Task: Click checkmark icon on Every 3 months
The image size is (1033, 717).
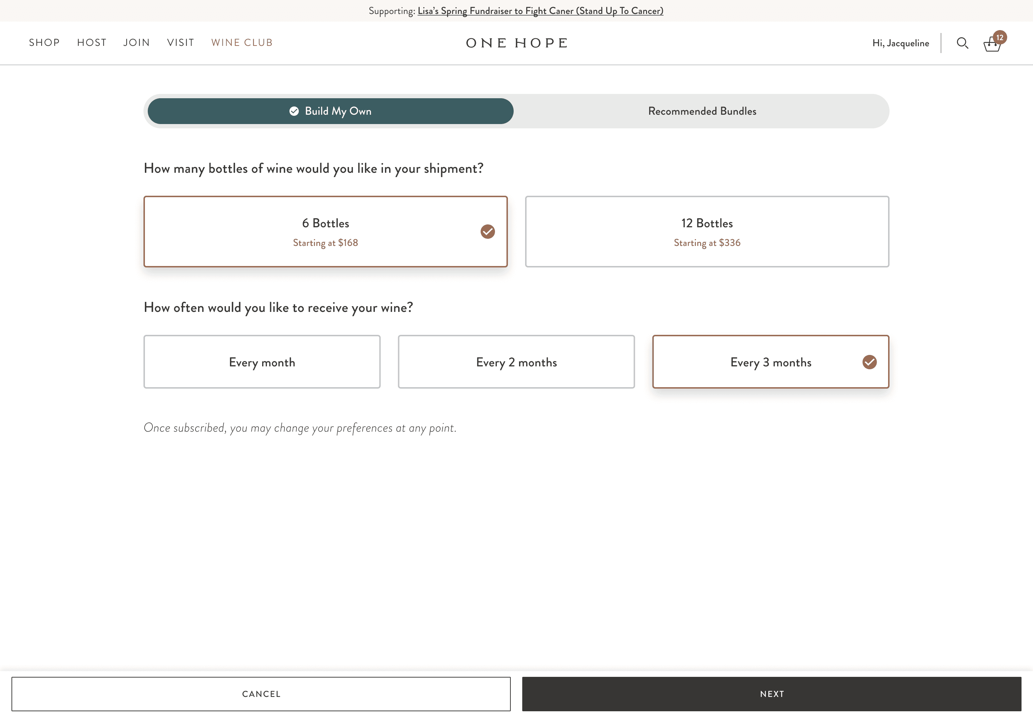Action: [x=869, y=362]
